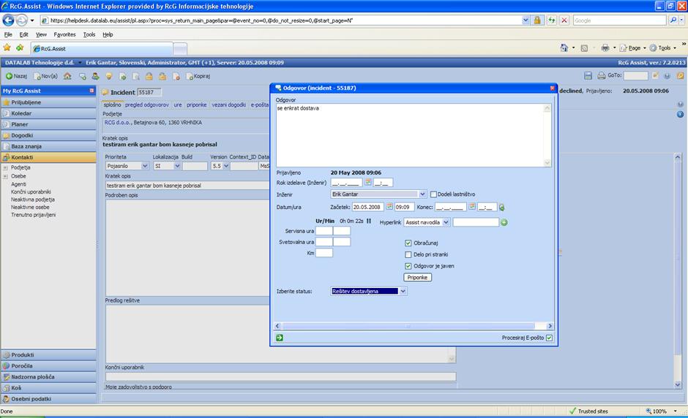This screenshot has height=418, width=688.
Task: Go to the home page house icon
Action: coord(67,76)
